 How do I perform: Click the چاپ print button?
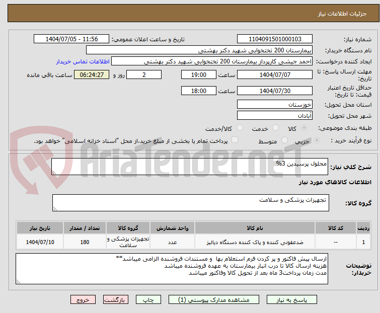click(x=148, y=300)
